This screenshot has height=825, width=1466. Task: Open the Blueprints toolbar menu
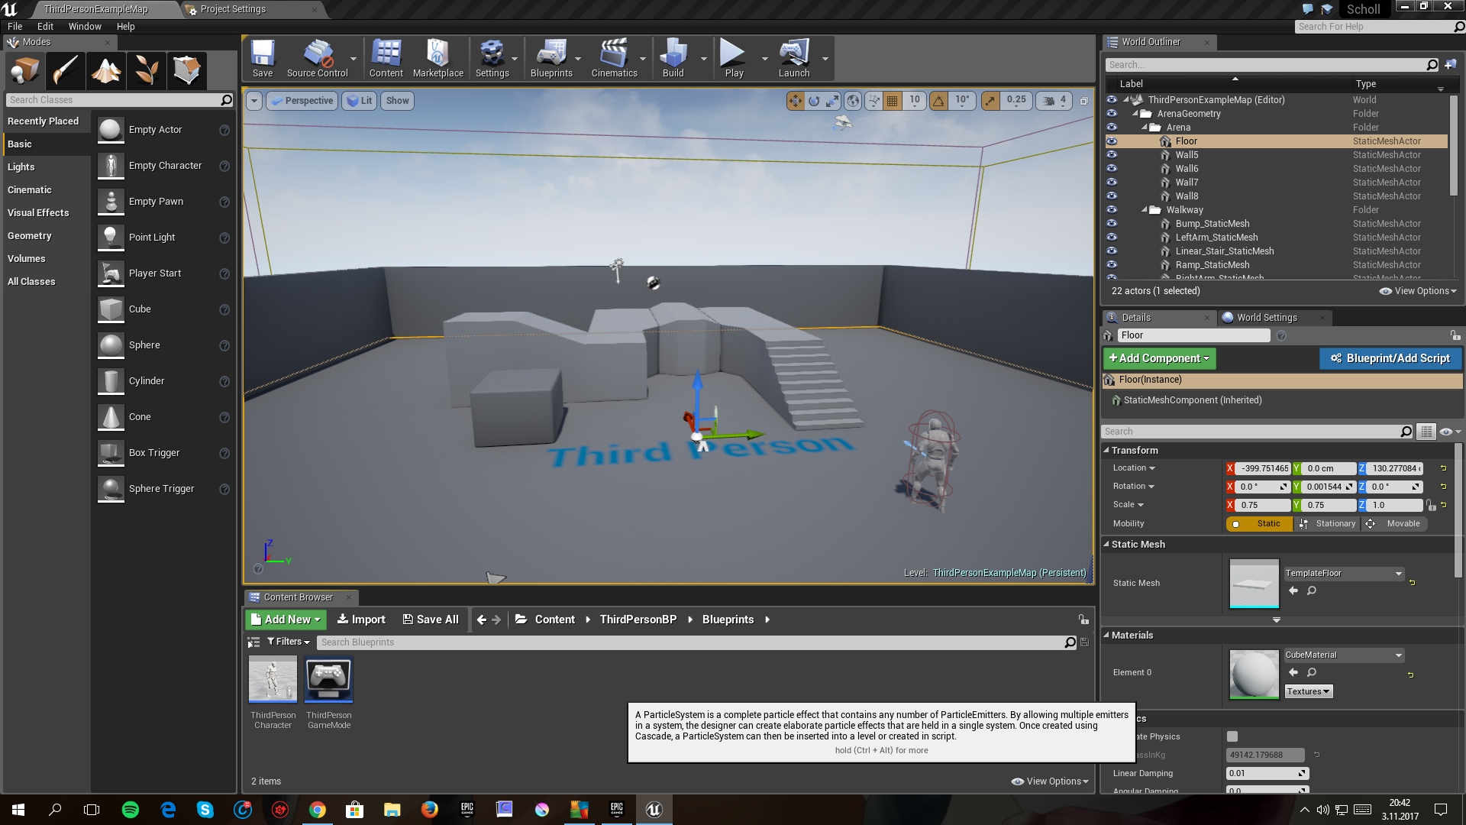pos(551,58)
